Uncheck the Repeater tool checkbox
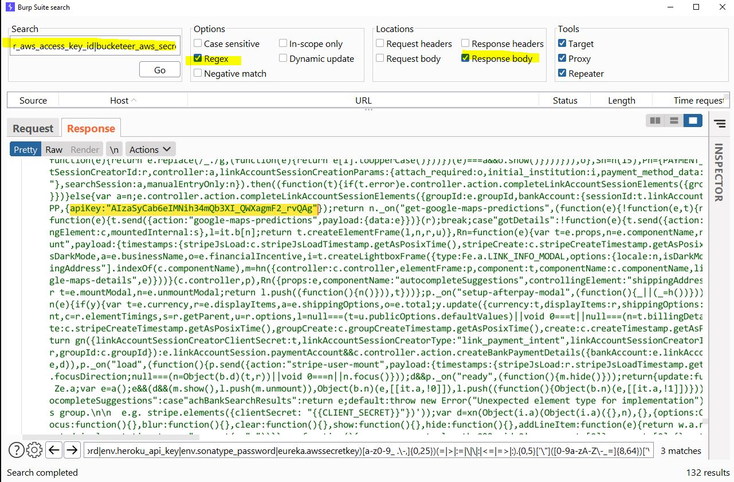This screenshot has height=482, width=734. 562,73
